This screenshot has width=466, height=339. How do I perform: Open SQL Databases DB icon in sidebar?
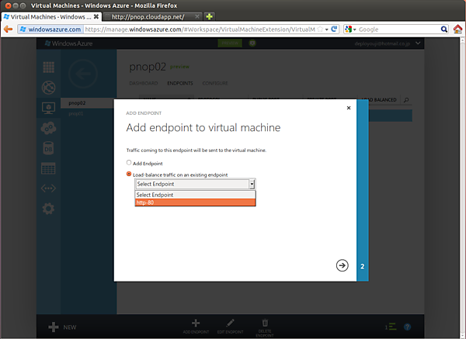tap(48, 148)
